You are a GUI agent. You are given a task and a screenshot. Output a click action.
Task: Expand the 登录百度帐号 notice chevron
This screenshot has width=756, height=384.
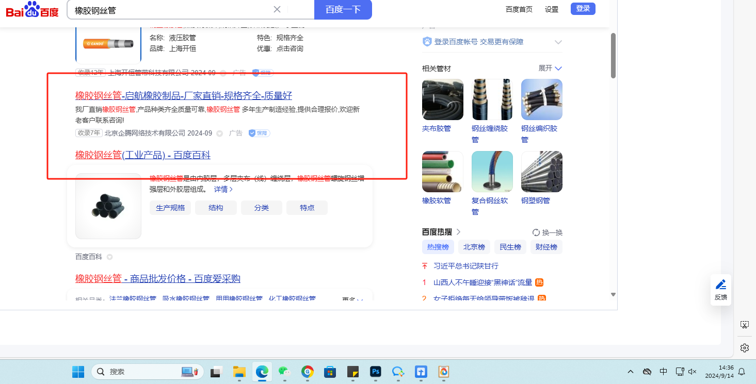pos(558,42)
